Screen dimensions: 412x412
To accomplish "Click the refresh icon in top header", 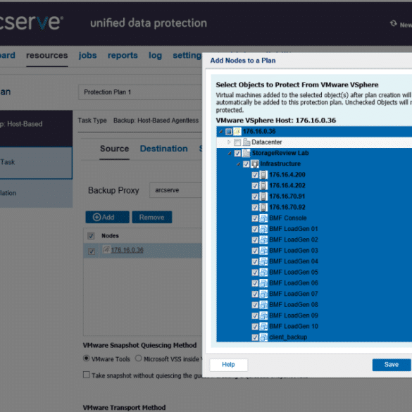I will tap(394, 24).
